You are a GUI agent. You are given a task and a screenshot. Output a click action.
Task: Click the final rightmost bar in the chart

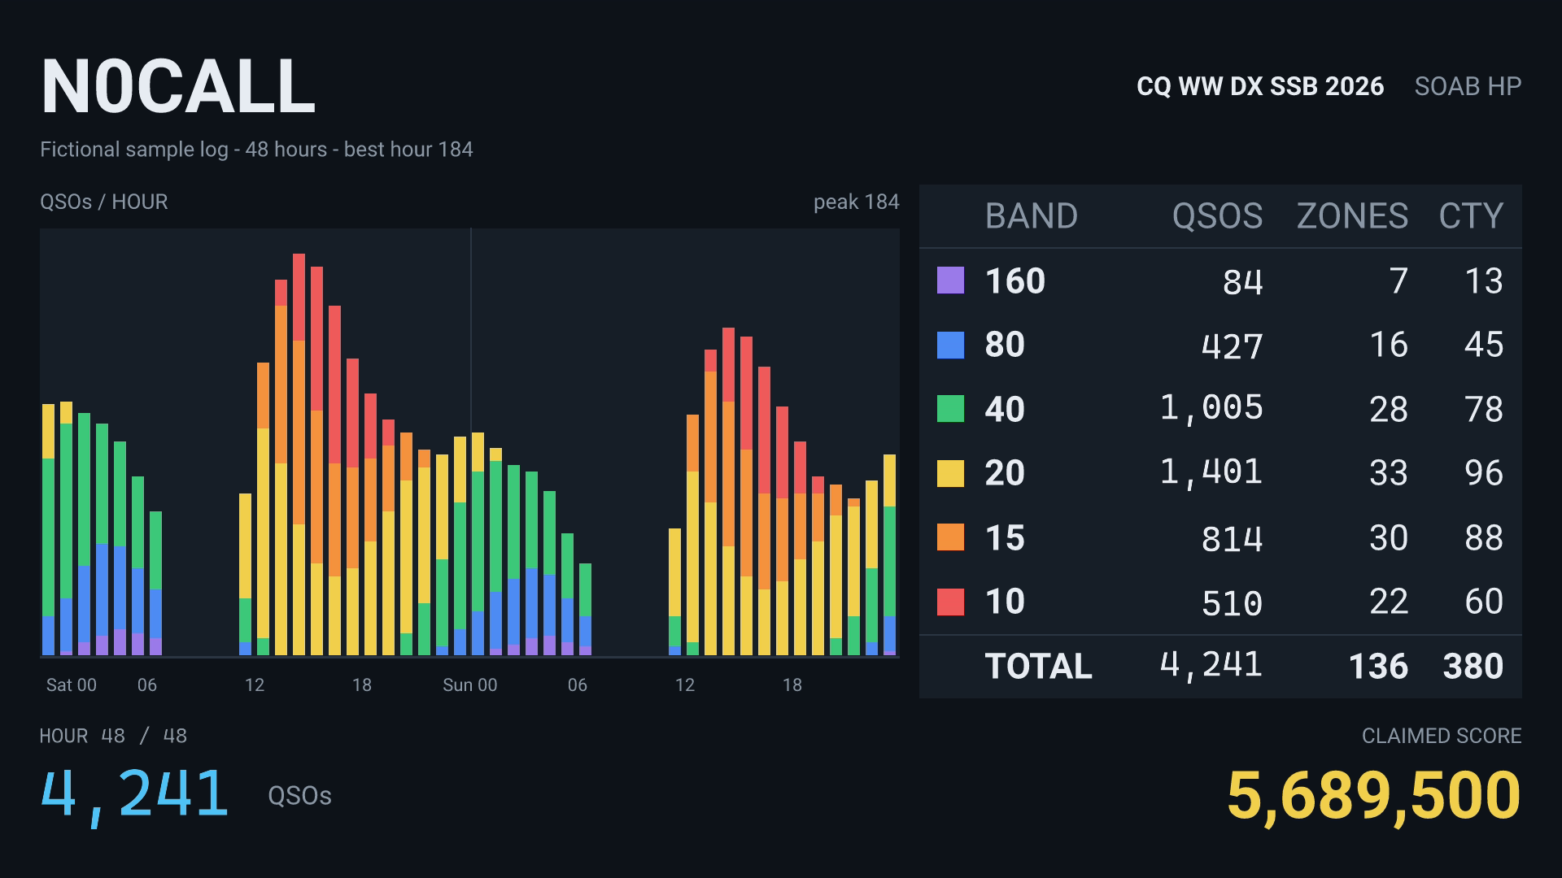[x=889, y=555]
